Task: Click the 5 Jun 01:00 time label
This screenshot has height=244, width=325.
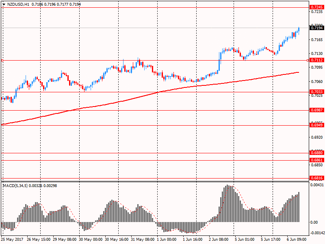Action: click(245, 240)
